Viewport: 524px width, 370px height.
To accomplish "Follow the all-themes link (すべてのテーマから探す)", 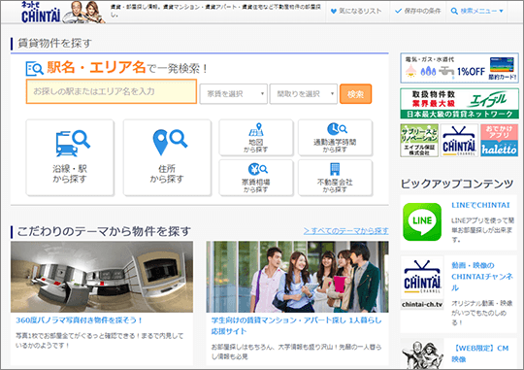I will 345,231.
